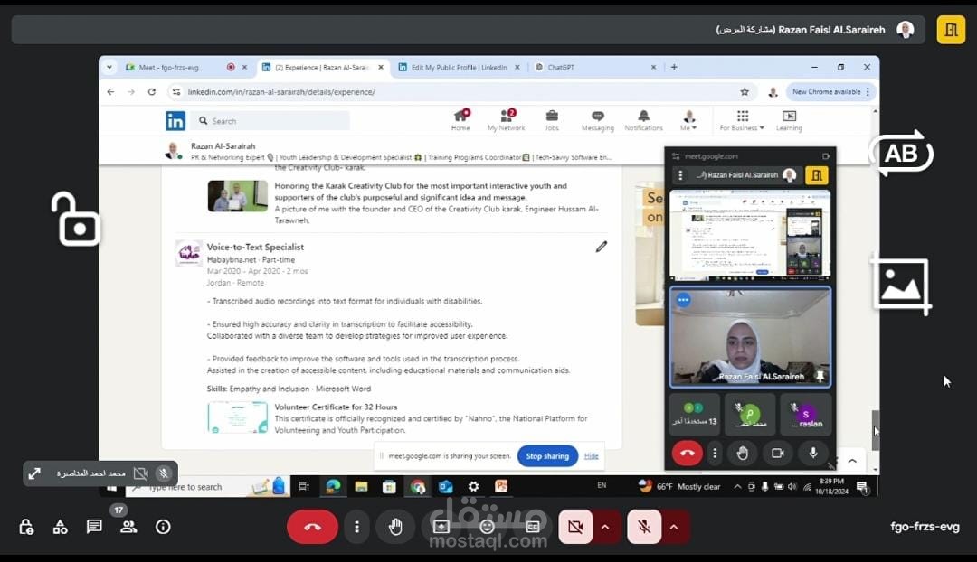Open File Explorer from Windows taskbar
Image resolution: width=977 pixels, height=562 pixels.
point(361,487)
